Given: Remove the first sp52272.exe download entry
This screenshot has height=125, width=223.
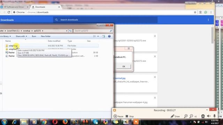Looking at the screenshot, I should point(155,36).
